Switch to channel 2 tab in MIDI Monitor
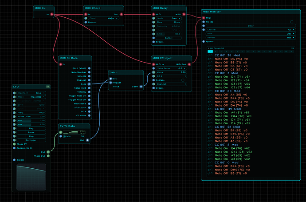The height and width of the screenshot is (202, 306). point(216,51)
